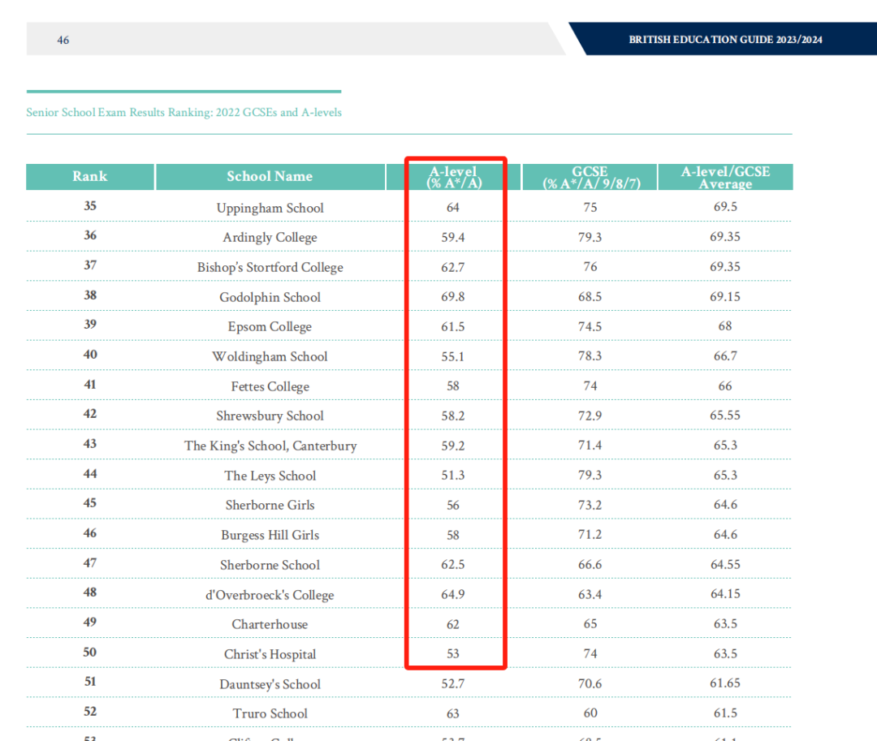
Task: Select Sherborne School name
Action: tap(270, 565)
